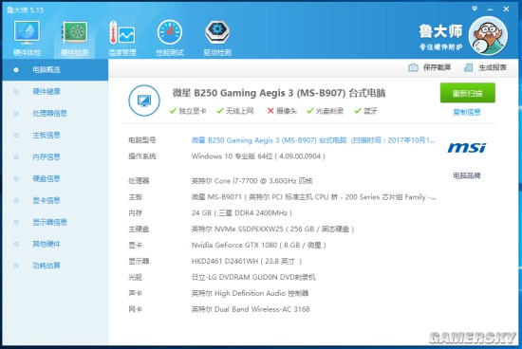
Task: Open 功耗估算 in the sidebar
Action: 47,266
